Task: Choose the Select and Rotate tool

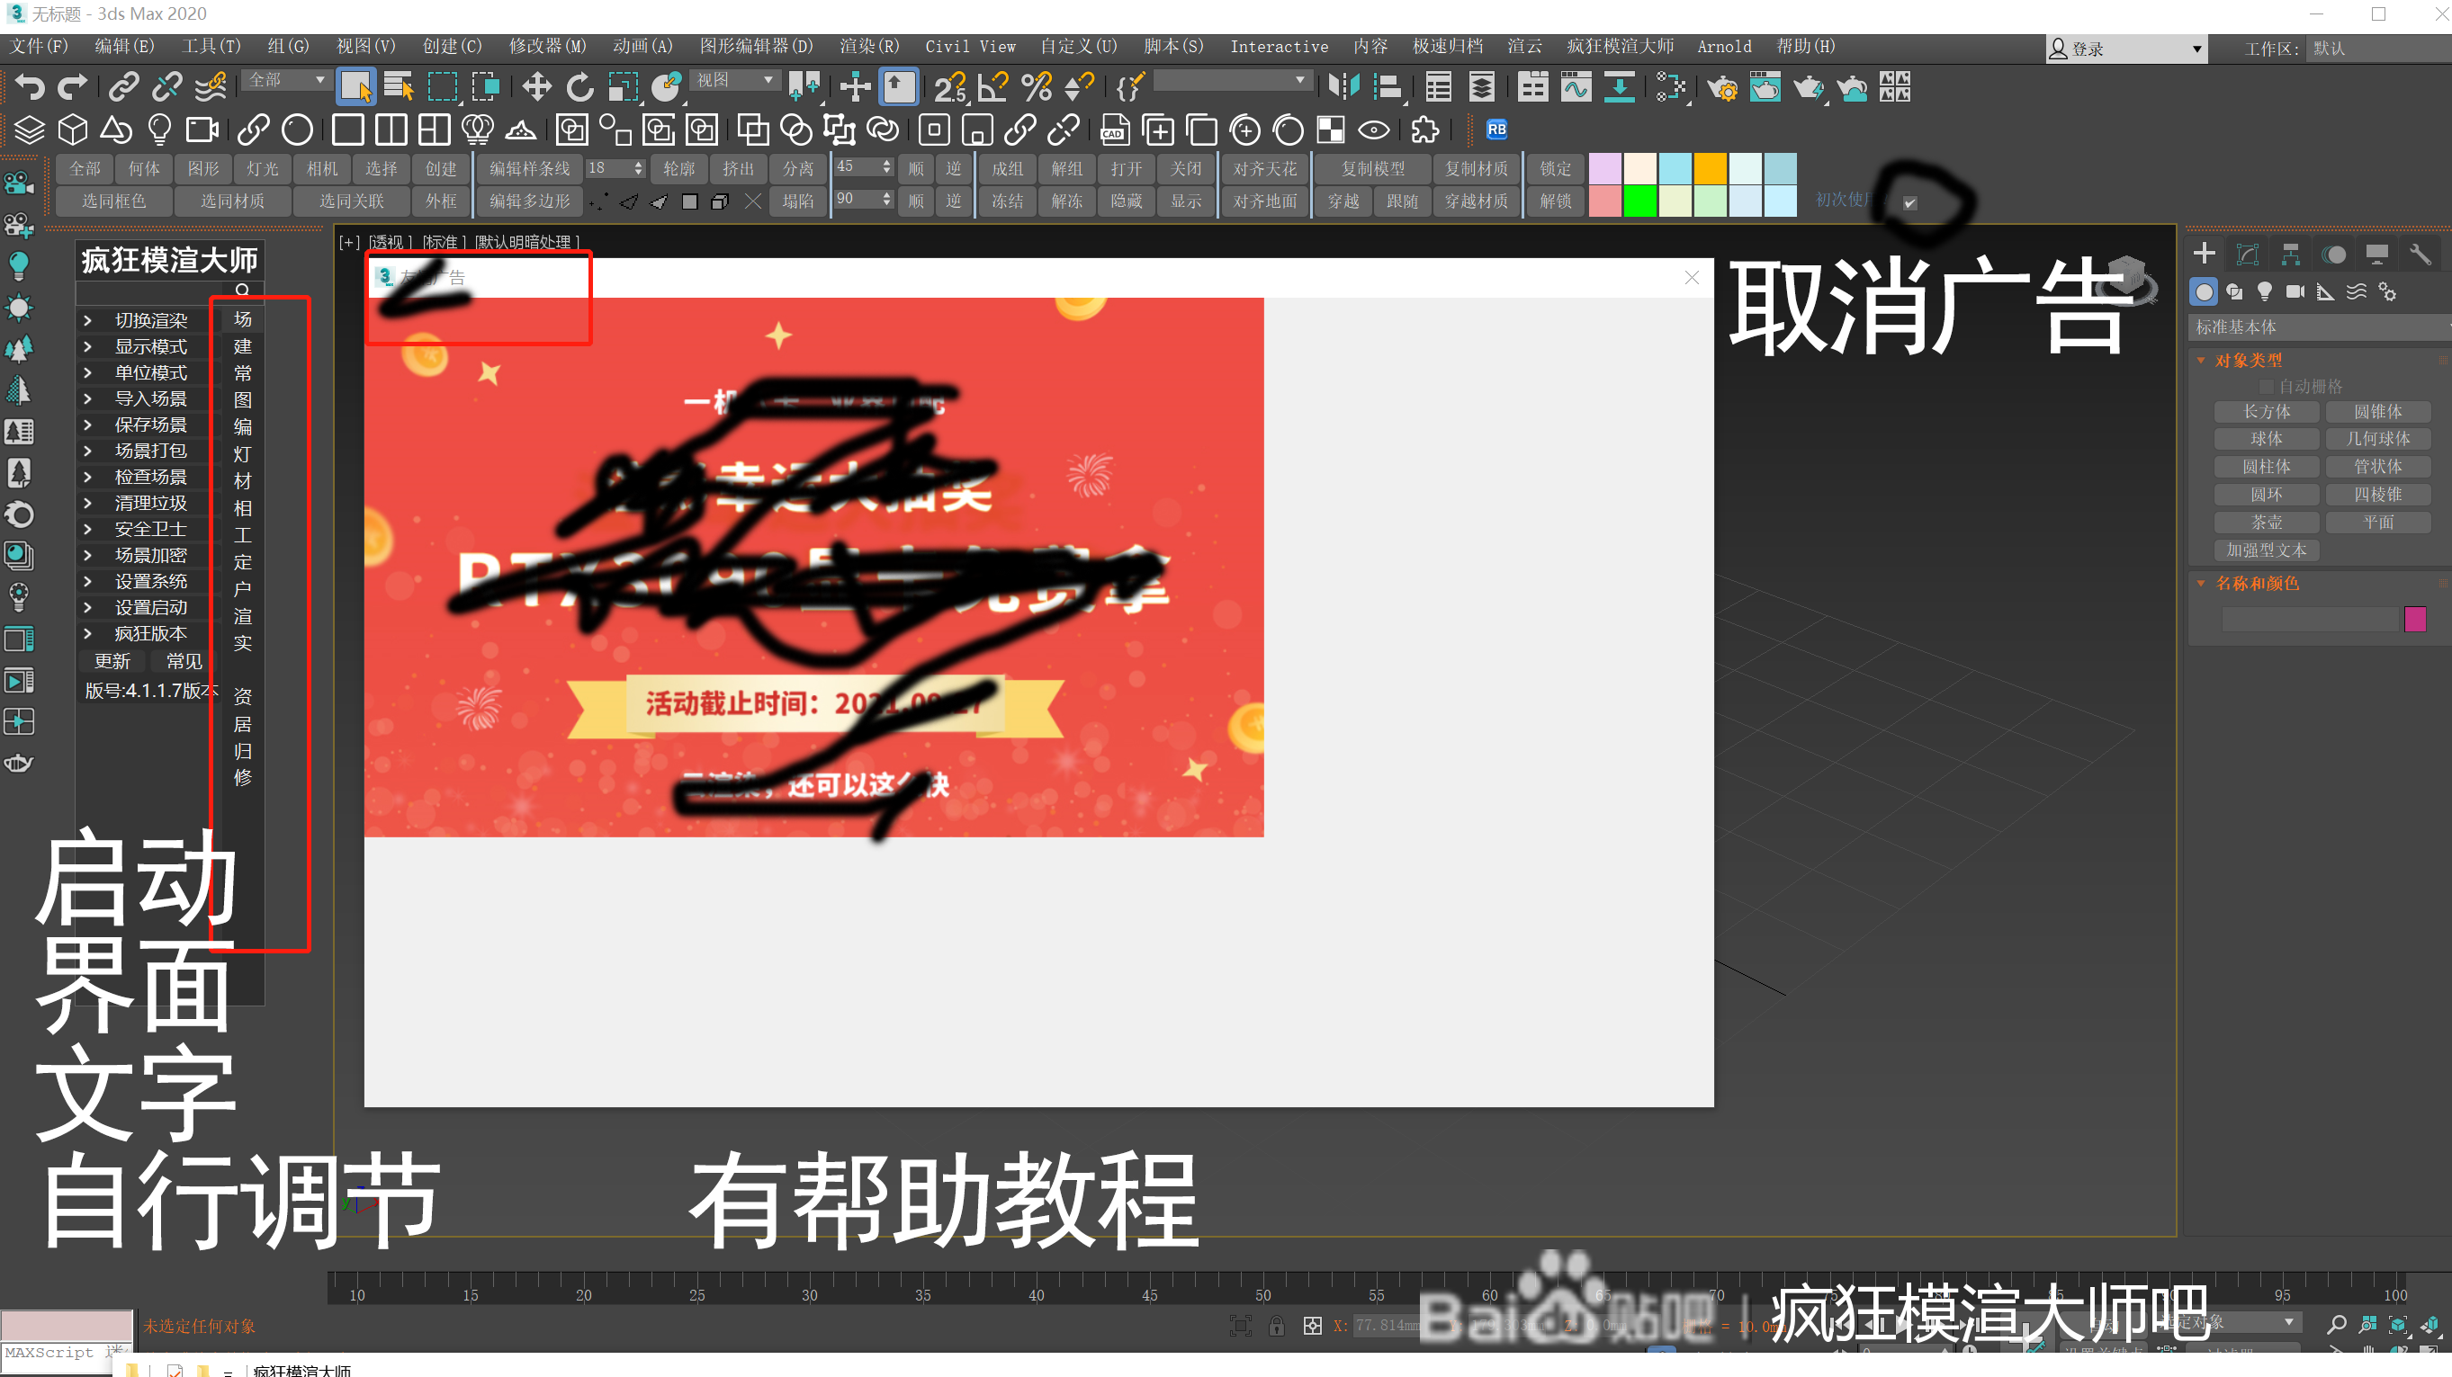Action: [579, 87]
